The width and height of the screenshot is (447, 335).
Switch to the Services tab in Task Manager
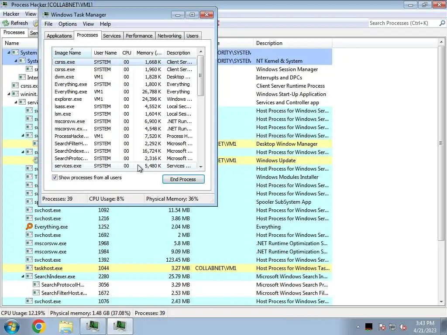tap(112, 36)
